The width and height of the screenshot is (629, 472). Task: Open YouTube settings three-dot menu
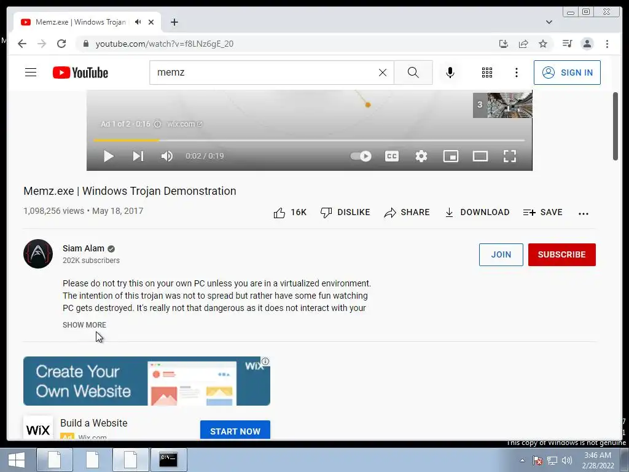516,73
